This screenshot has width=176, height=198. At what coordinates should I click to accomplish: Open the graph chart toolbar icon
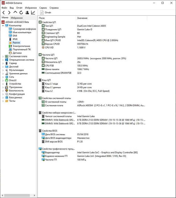point(33,12)
